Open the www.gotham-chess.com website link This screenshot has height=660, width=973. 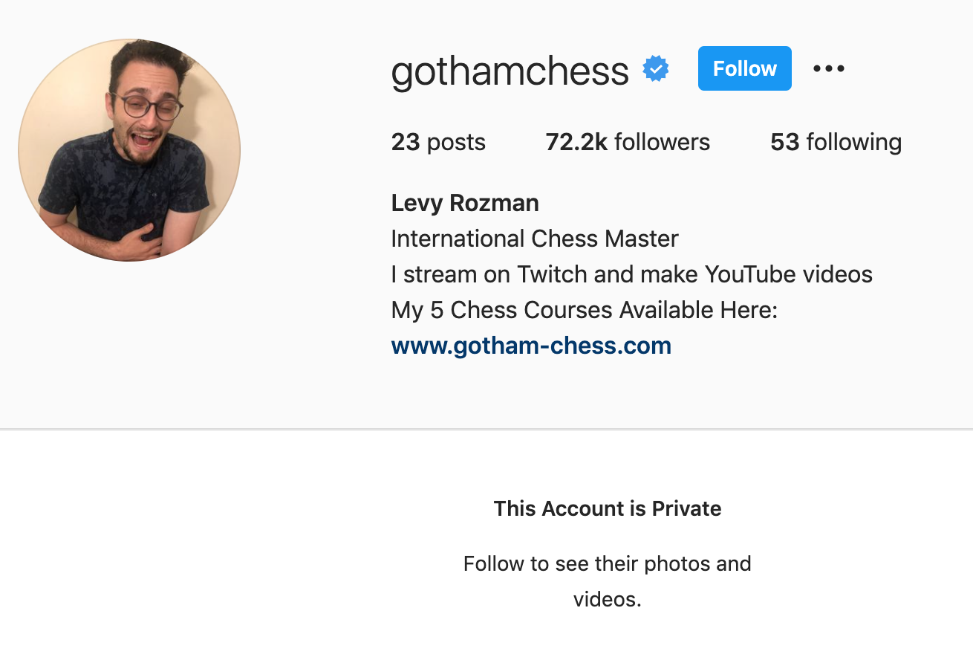[x=530, y=345]
